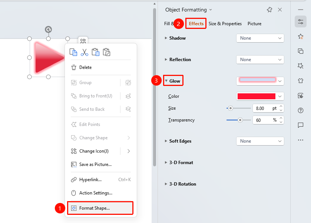Open the Change Icon submenu arrow
This screenshot has height=223, width=311.
(x=129, y=151)
